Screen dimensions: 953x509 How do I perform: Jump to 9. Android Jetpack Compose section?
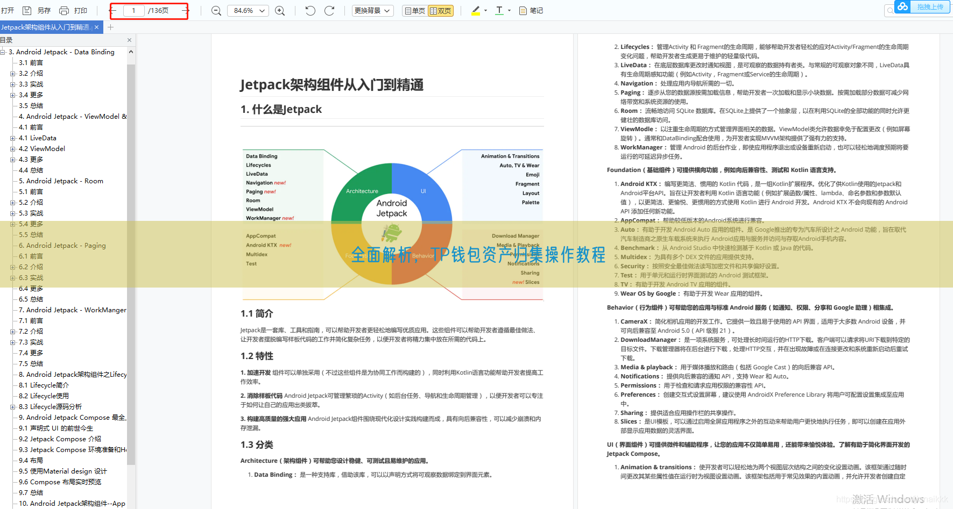73,418
